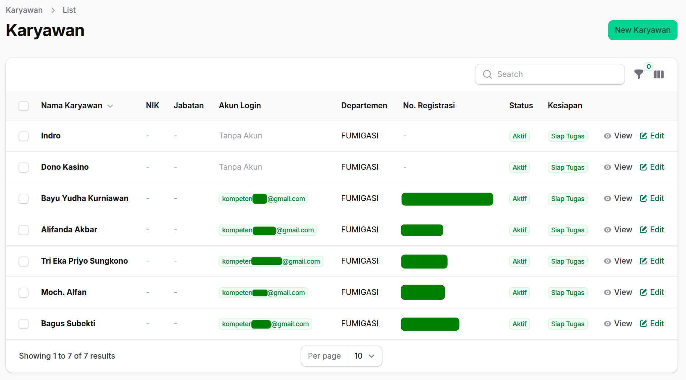Sort by Nama Karyawan column
The image size is (686, 380).
coord(77,106)
